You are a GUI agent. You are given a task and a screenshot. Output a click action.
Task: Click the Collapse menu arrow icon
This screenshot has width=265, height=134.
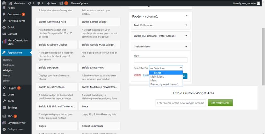click(4, 129)
